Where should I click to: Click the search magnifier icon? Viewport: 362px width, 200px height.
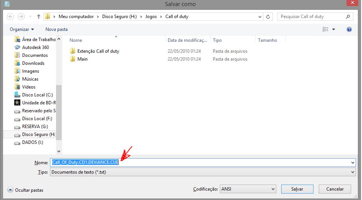[x=348, y=17]
